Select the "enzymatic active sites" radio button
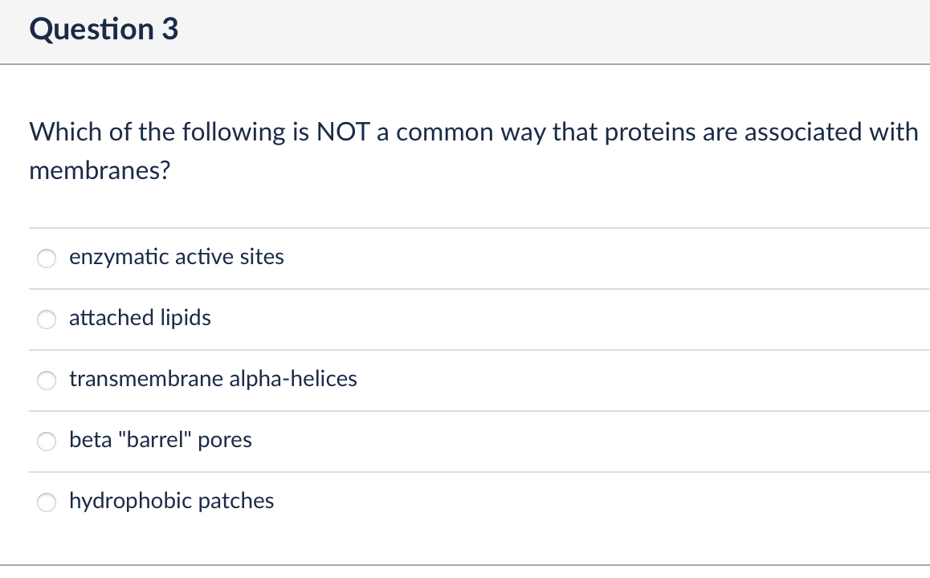Image resolution: width=930 pixels, height=578 pixels. click(x=47, y=258)
